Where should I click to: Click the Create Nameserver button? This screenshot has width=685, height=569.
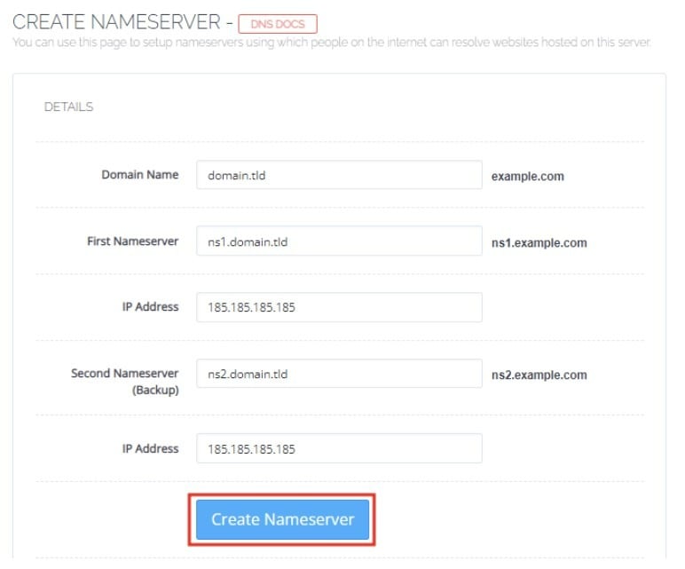click(x=282, y=519)
